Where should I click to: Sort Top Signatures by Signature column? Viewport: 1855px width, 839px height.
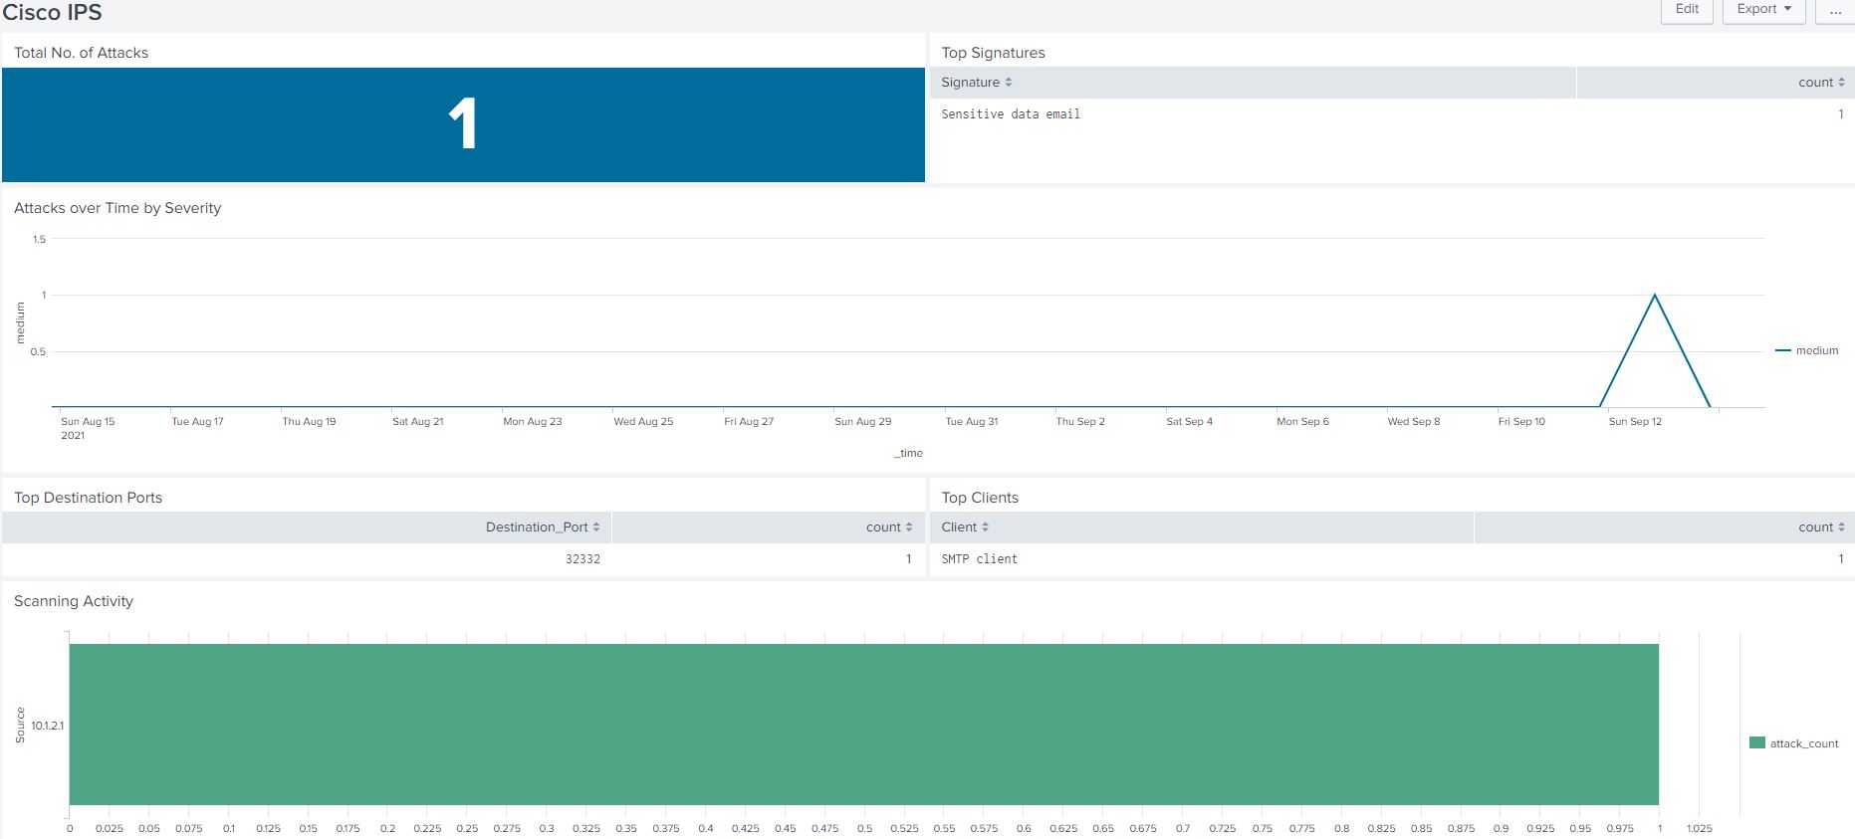click(x=976, y=83)
